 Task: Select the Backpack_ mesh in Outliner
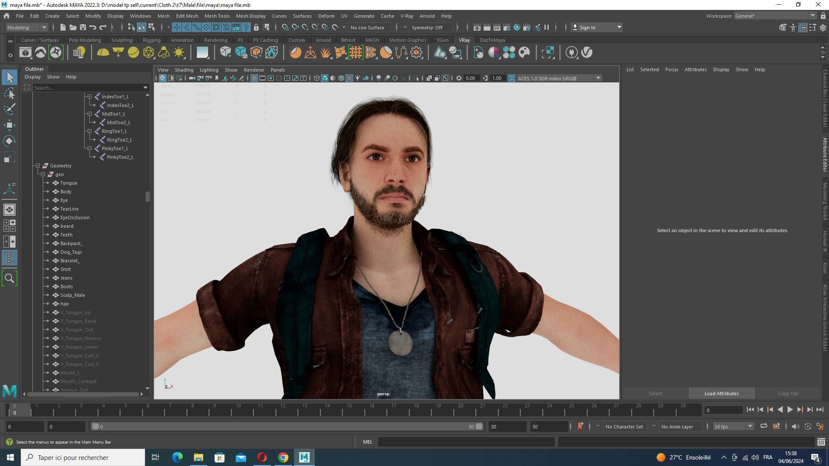[x=71, y=243]
